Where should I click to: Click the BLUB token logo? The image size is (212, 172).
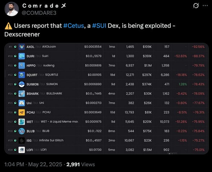(x=22, y=131)
